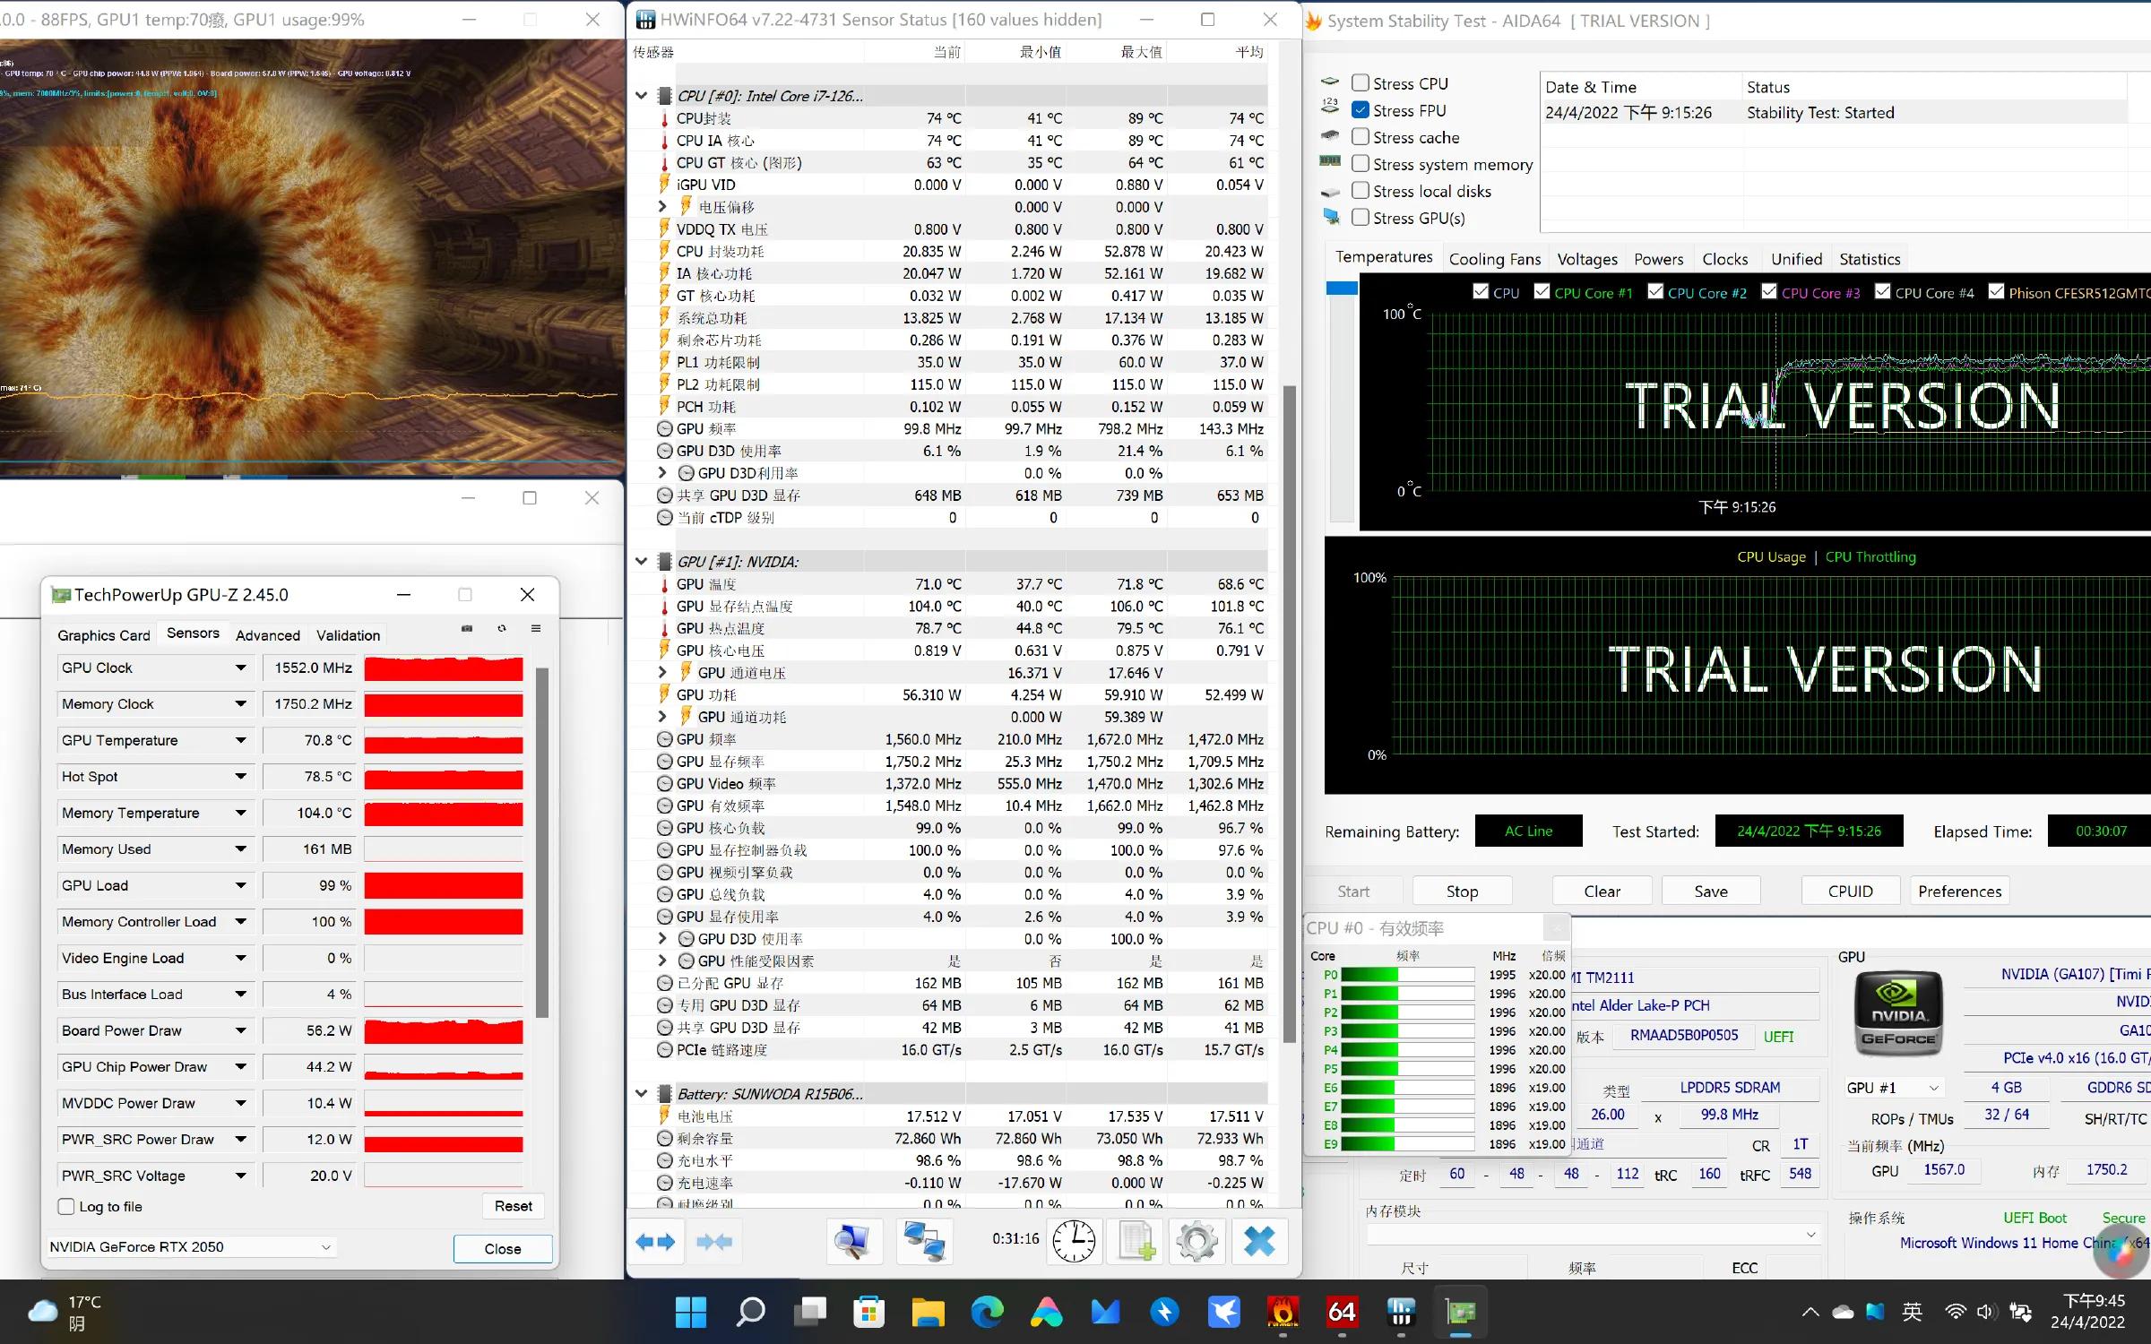
Task: Switch to Clocks tab
Action: coord(1724,259)
